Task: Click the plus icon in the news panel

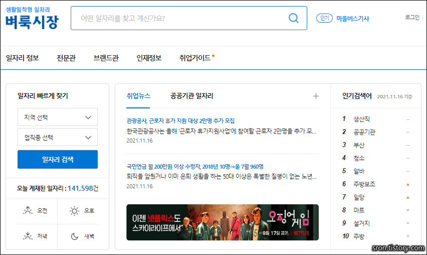Action: [316, 96]
